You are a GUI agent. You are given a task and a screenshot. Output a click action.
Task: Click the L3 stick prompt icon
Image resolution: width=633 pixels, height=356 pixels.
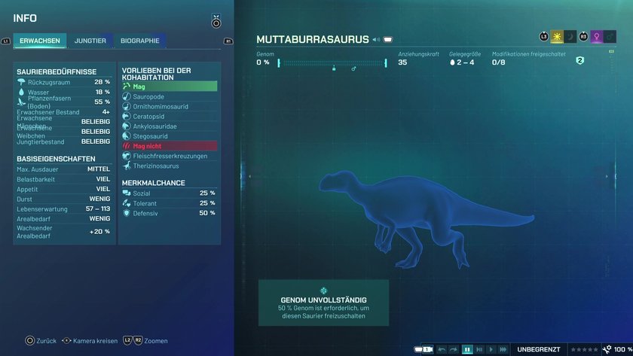tap(544, 37)
